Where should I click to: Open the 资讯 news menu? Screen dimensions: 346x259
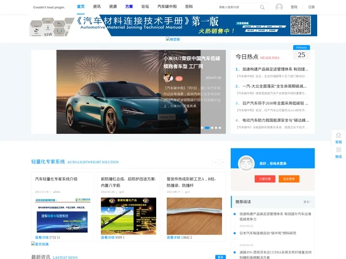pos(97,7)
